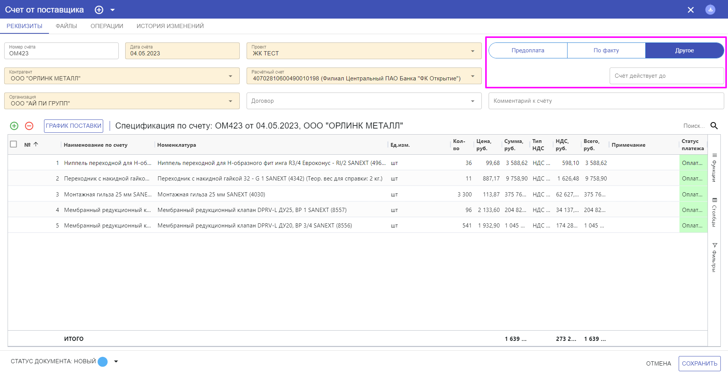Click sum 3 588,62 in Сумма column
Screen dimensions: 728x375
(x=516, y=163)
